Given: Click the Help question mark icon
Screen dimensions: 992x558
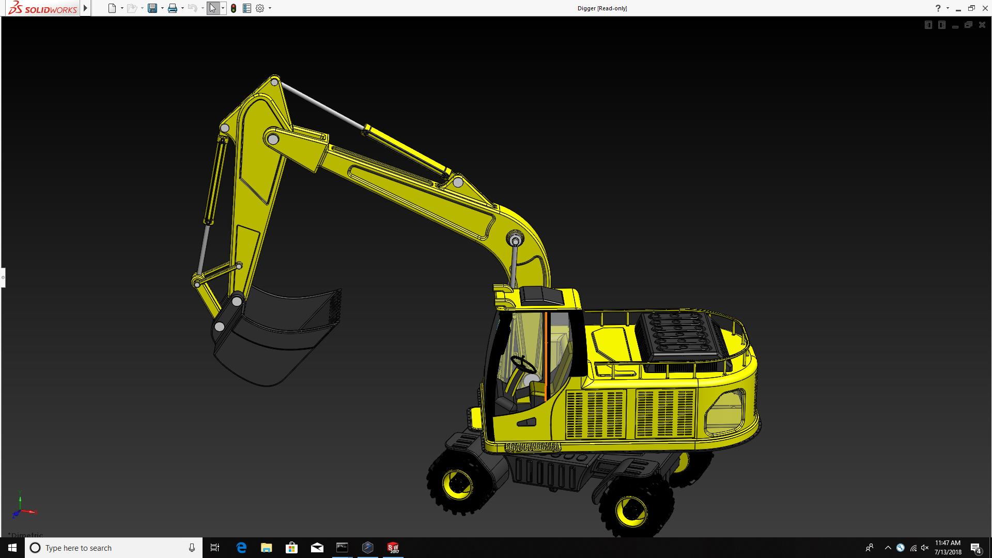Looking at the screenshot, I should (938, 8).
